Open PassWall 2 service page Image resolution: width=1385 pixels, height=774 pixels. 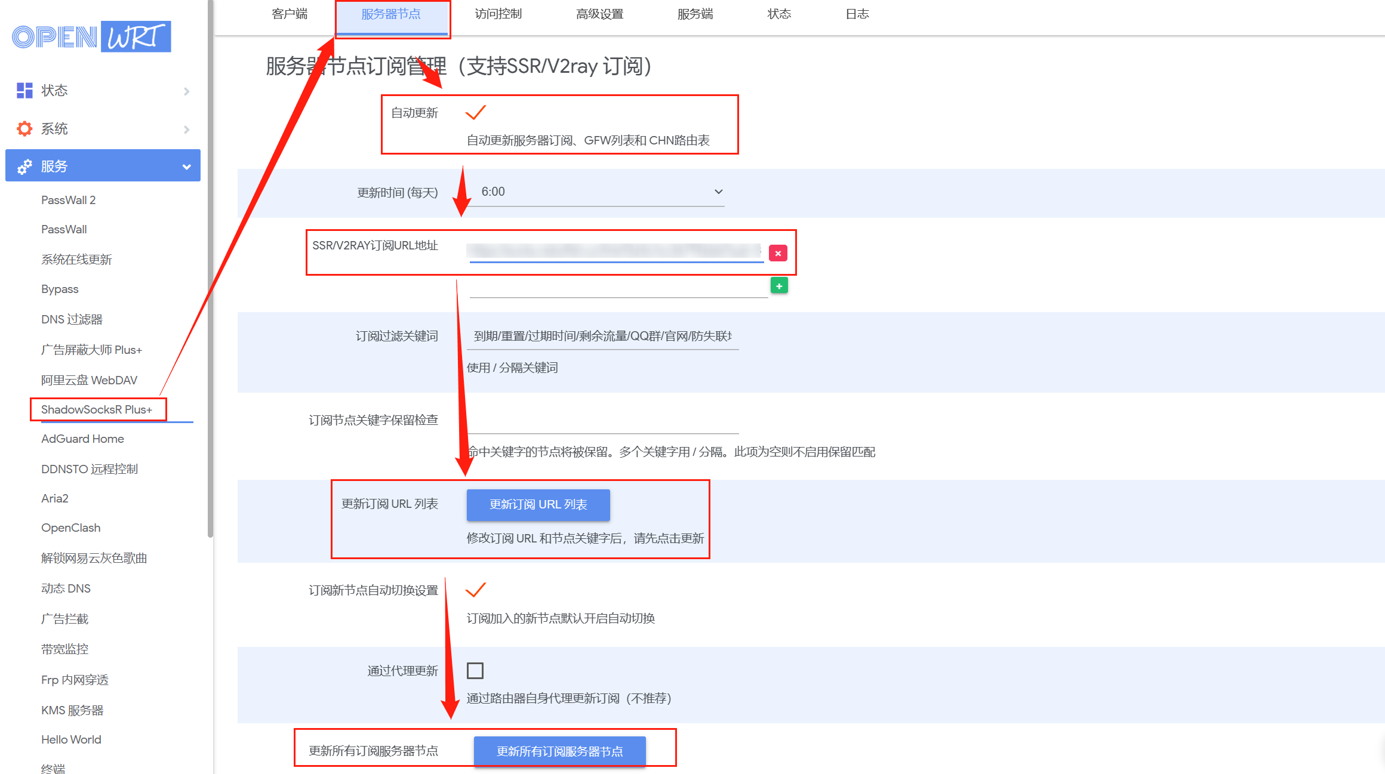[68, 200]
